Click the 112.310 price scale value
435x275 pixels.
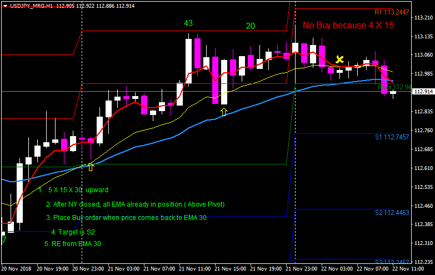[423, 243]
